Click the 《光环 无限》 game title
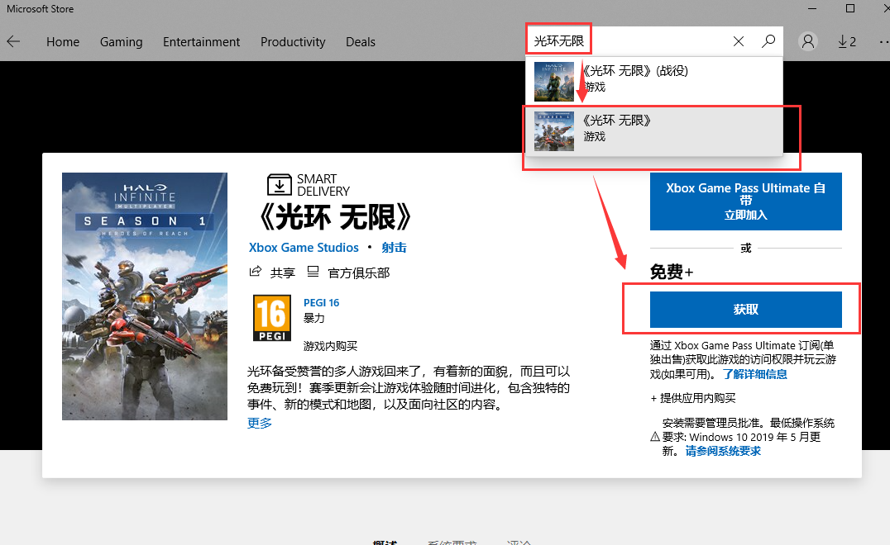 pyautogui.click(x=336, y=217)
